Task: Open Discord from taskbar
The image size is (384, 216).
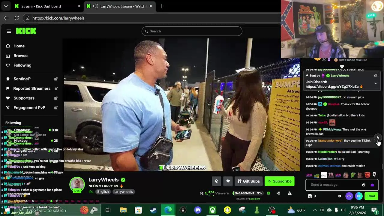Action: [198, 210]
